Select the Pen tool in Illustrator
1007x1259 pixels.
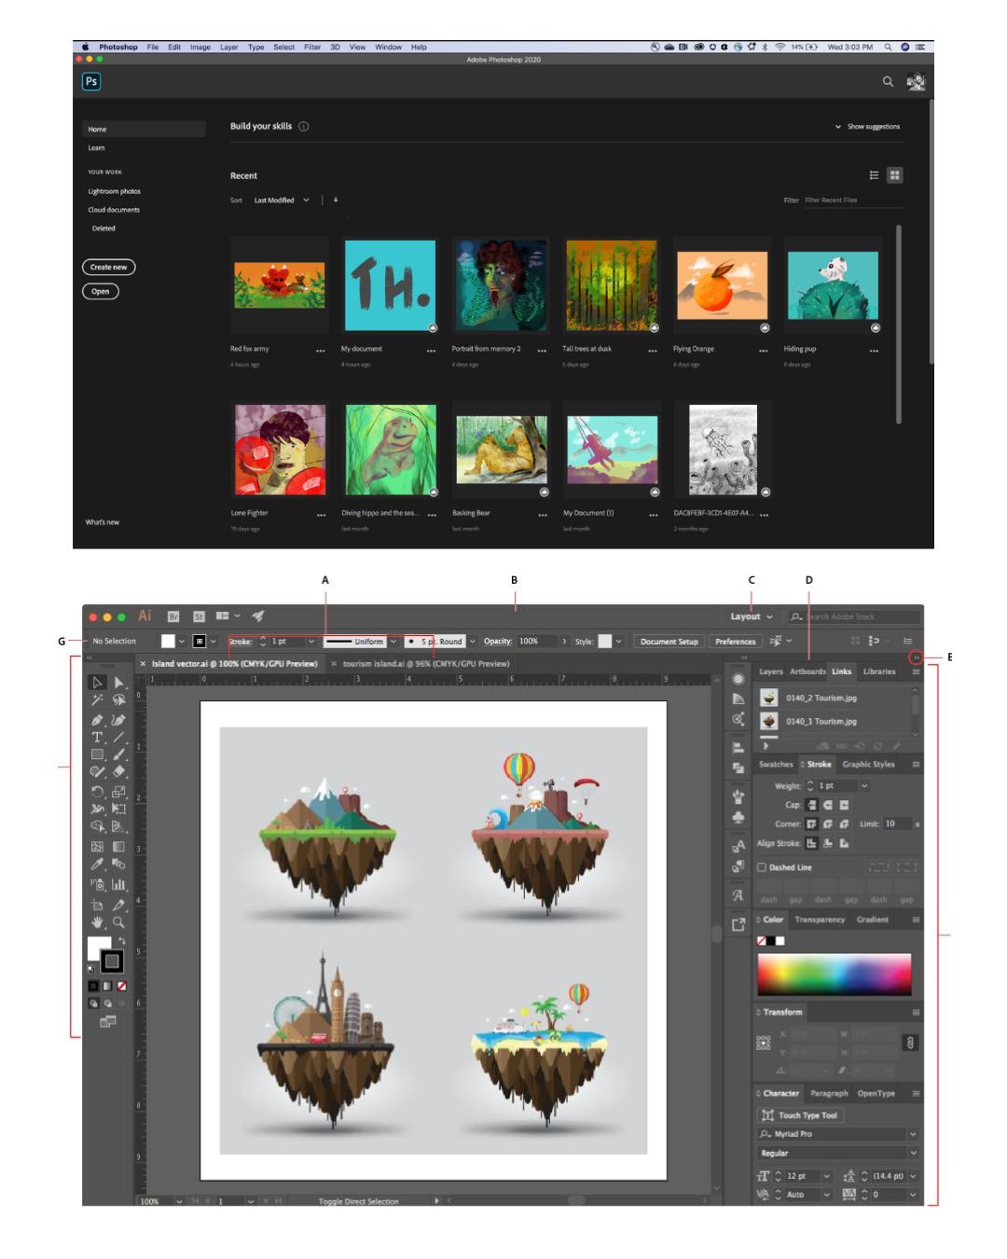(97, 720)
